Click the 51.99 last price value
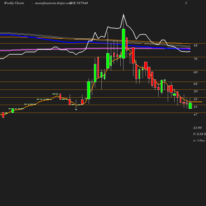 [x=197, y=128]
